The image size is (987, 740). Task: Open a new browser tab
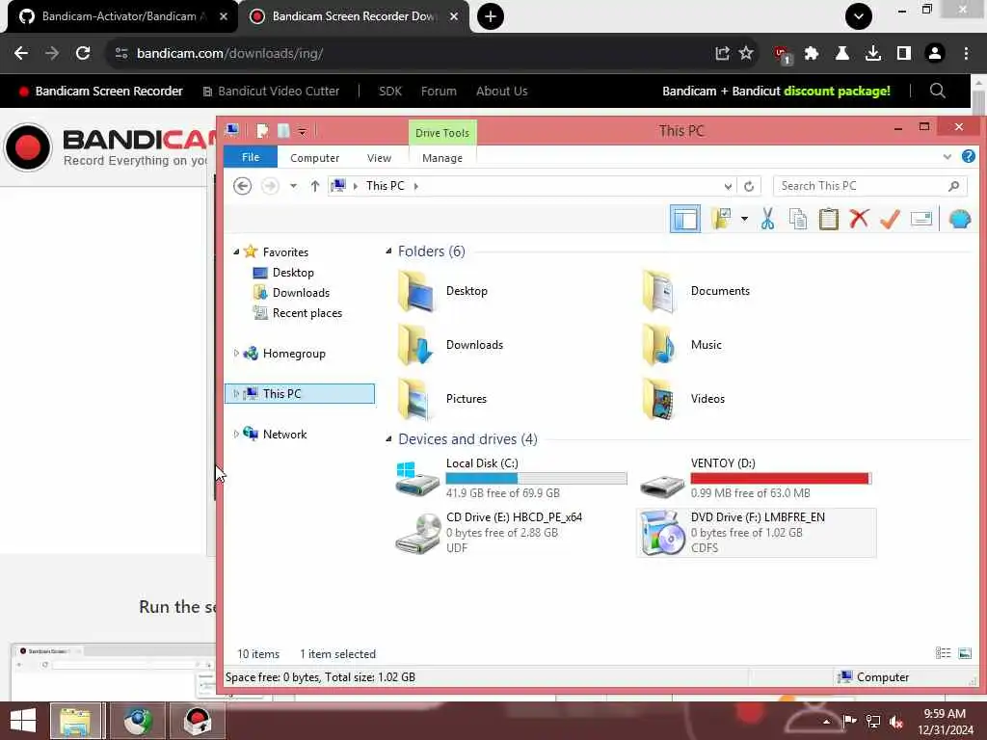click(491, 16)
